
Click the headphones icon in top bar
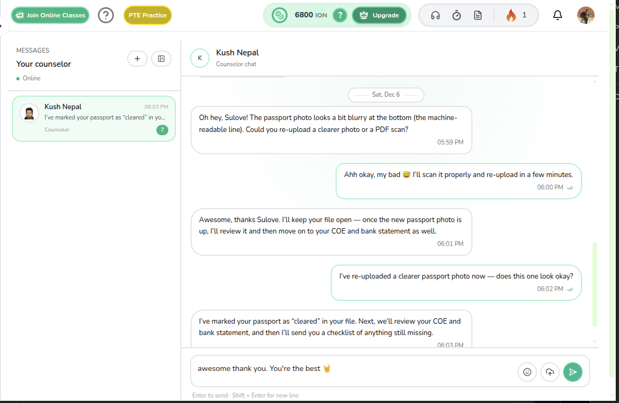(435, 15)
